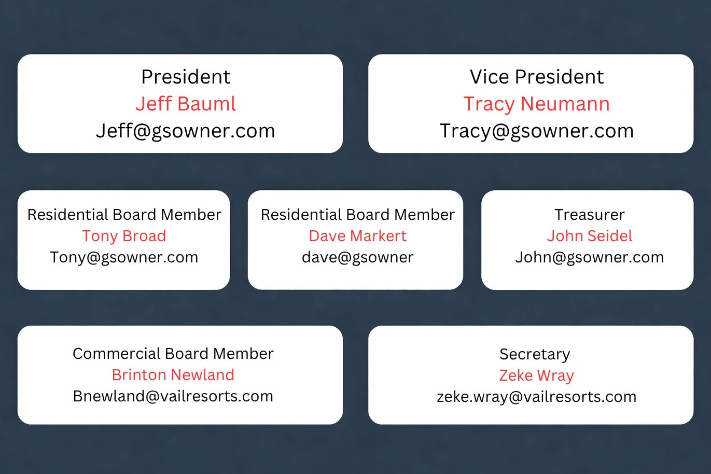Click the Jeff Bauml name
The width and height of the screenshot is (711, 474).
coord(186,104)
